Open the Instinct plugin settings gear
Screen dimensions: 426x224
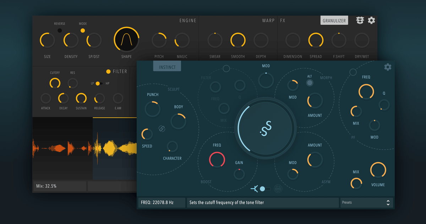tap(388, 67)
